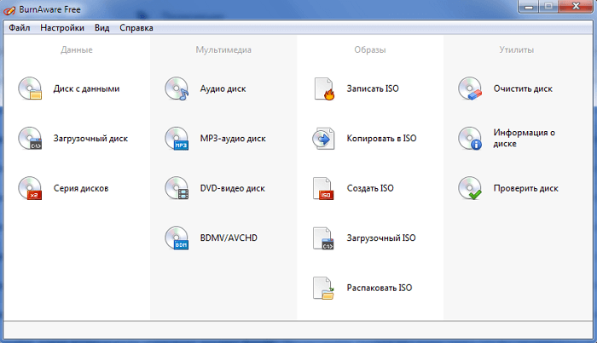
Task: Open the Erase Disc icon (Очистить диск)
Action: coord(470,89)
